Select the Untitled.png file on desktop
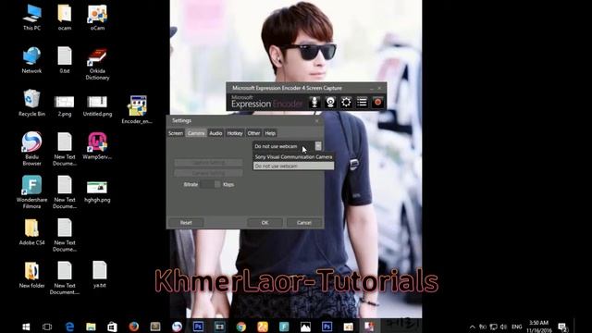The height and width of the screenshot is (333, 592). click(97, 105)
